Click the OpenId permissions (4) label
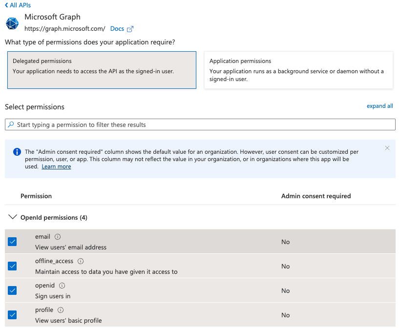This screenshot has width=400, height=330. click(x=54, y=218)
